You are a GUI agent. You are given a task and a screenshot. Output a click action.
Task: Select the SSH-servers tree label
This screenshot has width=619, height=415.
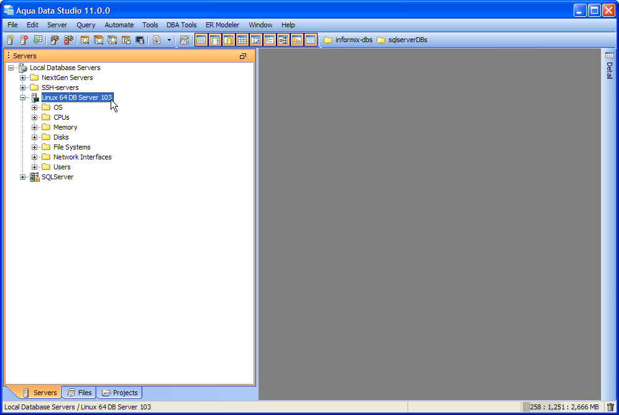pos(60,87)
